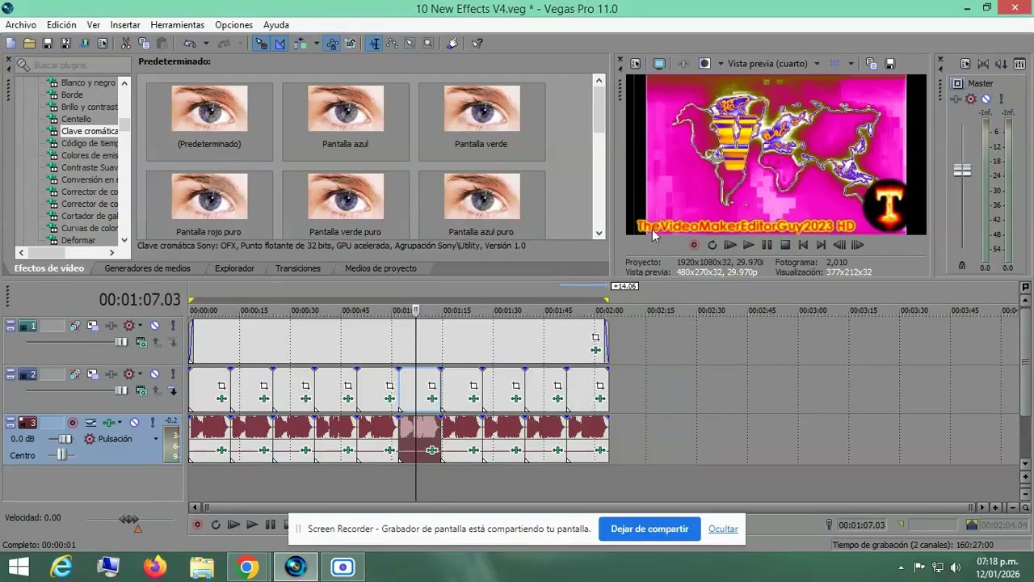The image size is (1034, 582).
Task: Open Google Chrome from taskbar
Action: point(248,567)
